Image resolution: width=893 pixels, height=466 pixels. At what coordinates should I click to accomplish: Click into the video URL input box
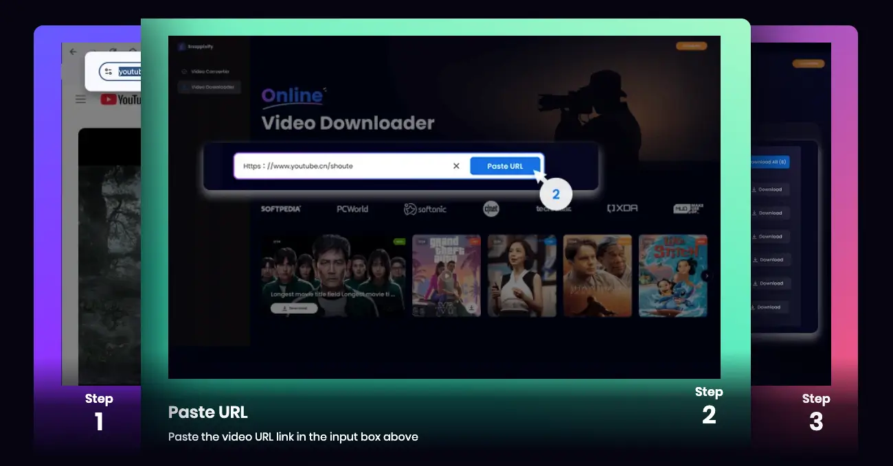pyautogui.click(x=343, y=166)
